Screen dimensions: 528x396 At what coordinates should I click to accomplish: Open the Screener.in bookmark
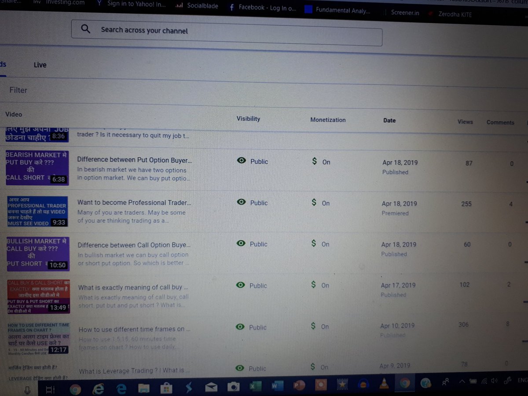click(x=405, y=13)
